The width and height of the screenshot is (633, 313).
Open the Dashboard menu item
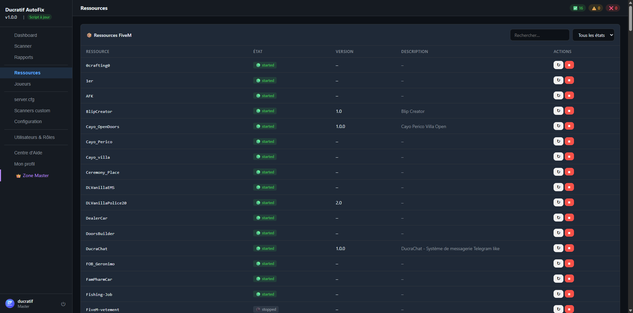[25, 35]
